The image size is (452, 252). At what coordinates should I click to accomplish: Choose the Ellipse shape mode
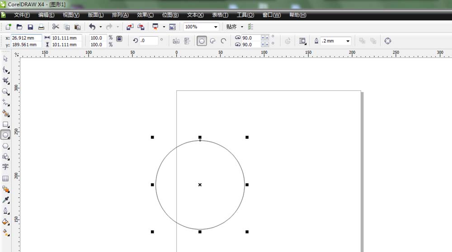[x=202, y=41]
